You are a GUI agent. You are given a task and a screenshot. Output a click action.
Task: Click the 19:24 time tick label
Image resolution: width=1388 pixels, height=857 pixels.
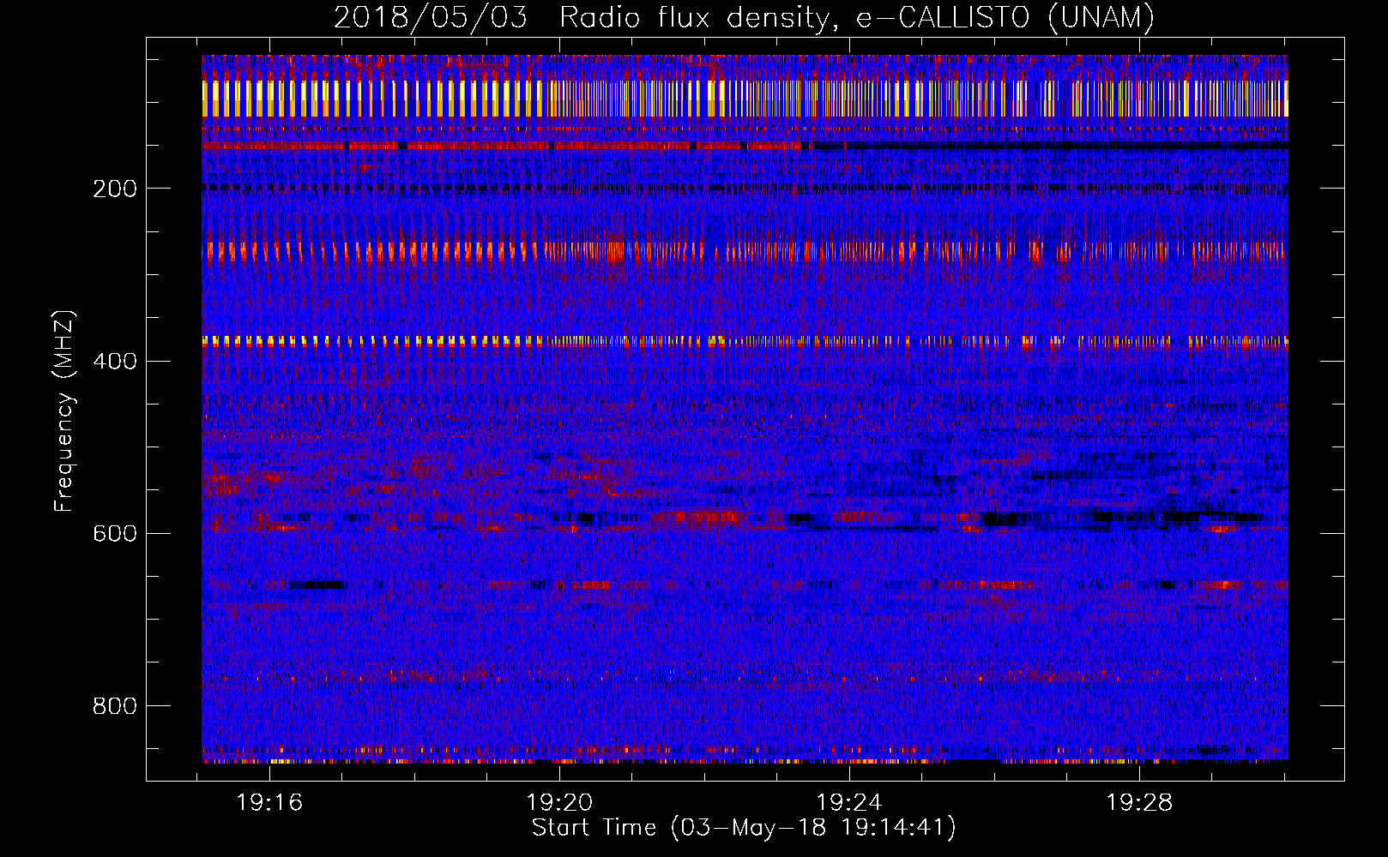coord(849,803)
